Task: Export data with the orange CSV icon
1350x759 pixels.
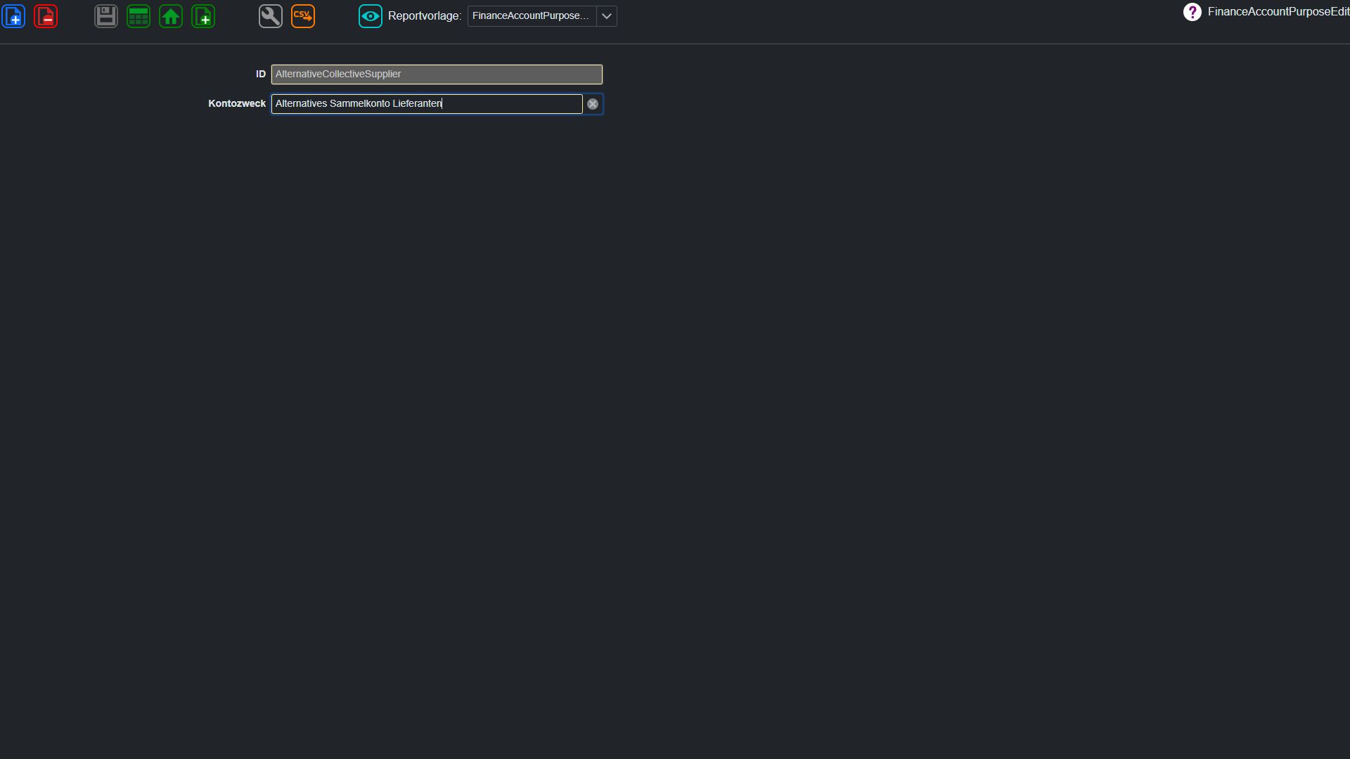Action: click(303, 16)
